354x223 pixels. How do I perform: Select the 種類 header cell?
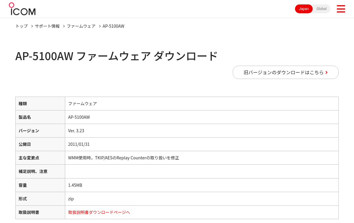tap(40, 103)
